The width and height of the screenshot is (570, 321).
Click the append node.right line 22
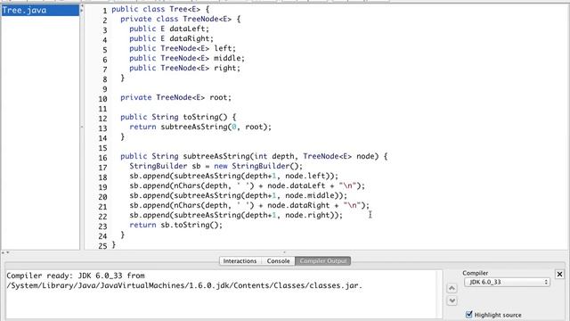coord(236,216)
